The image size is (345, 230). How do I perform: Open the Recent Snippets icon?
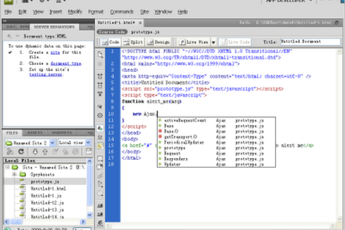pyautogui.click(x=100, y=184)
